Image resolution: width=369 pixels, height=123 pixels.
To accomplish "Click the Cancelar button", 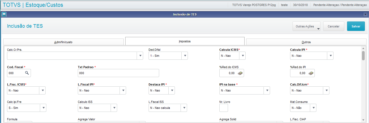I will click(333, 26).
